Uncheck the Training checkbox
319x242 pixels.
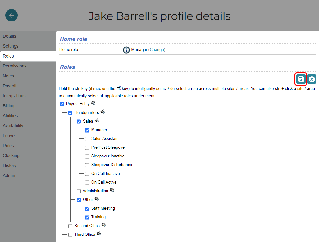coord(87,217)
